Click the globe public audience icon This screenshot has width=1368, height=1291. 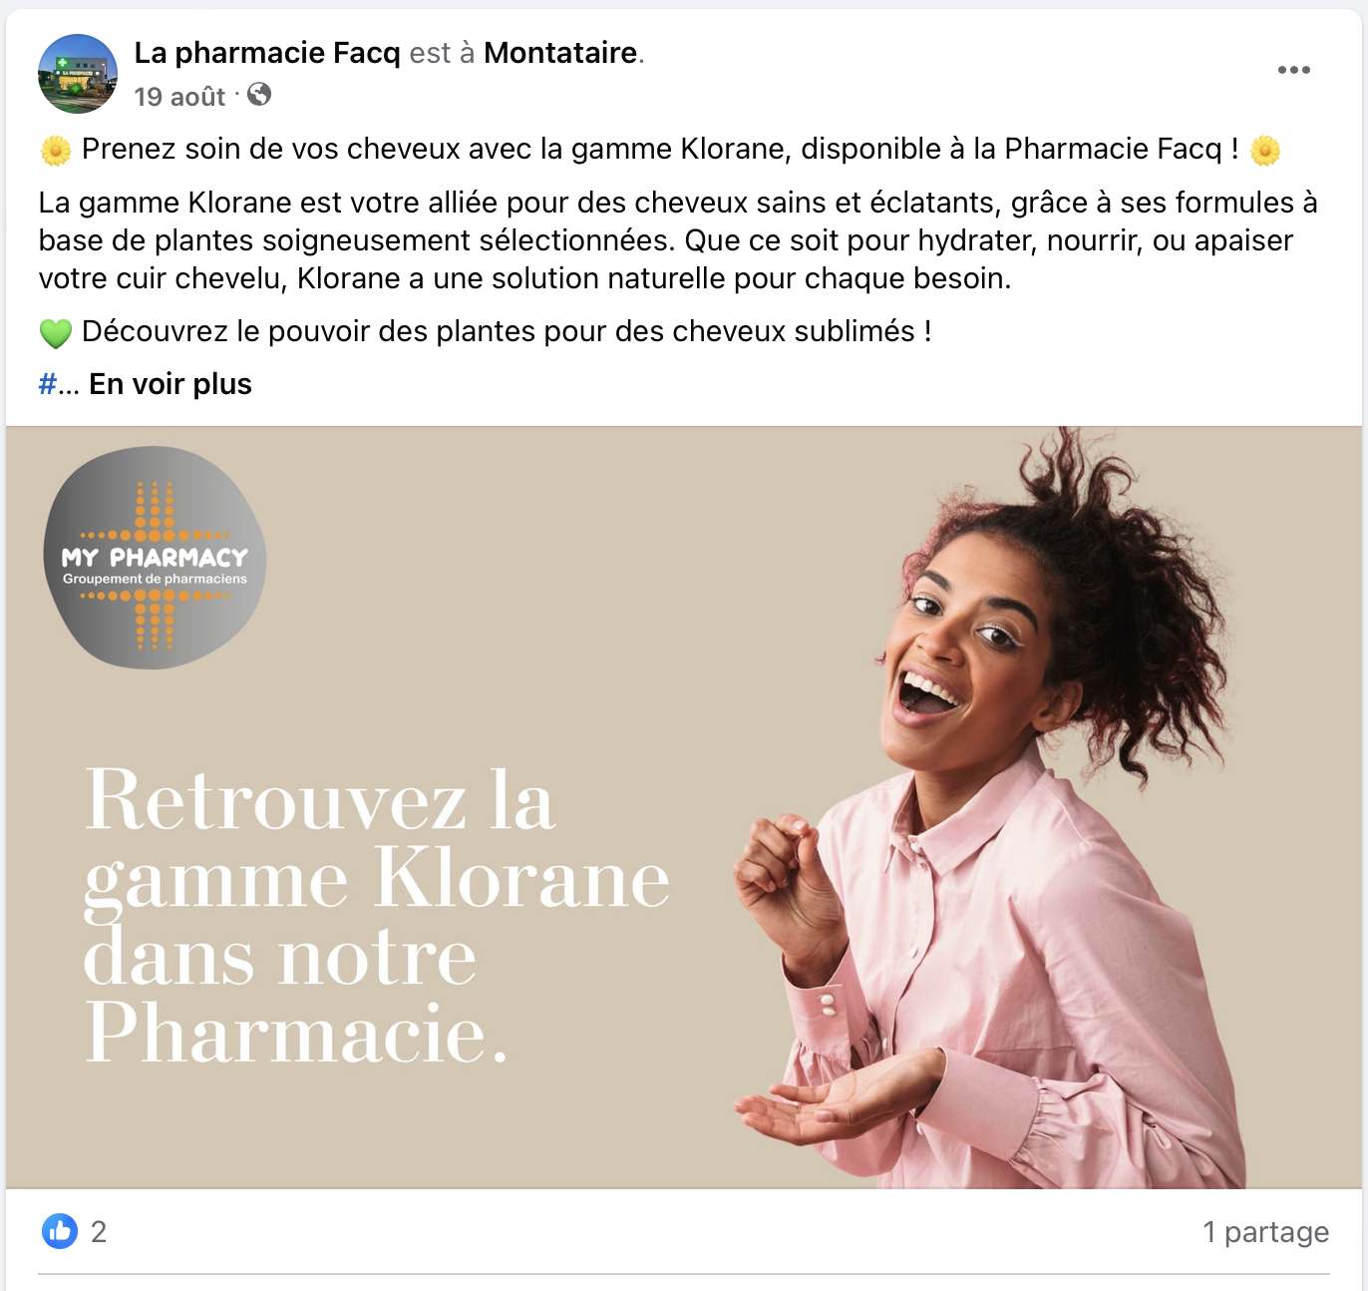tap(259, 95)
